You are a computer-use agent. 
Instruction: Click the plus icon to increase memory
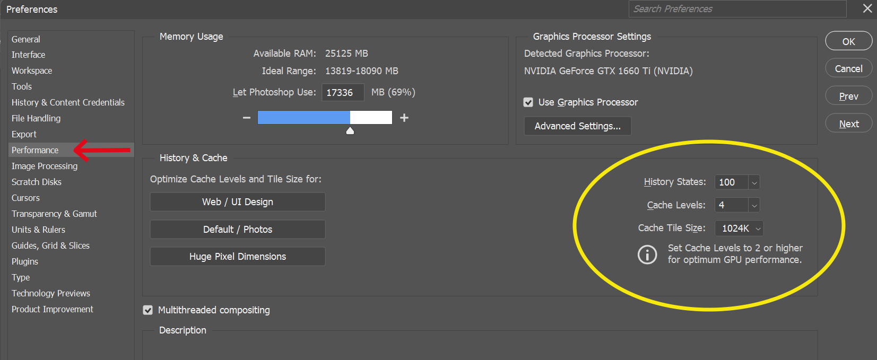coord(404,118)
